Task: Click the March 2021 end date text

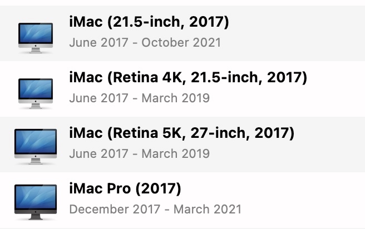Action: point(208,209)
